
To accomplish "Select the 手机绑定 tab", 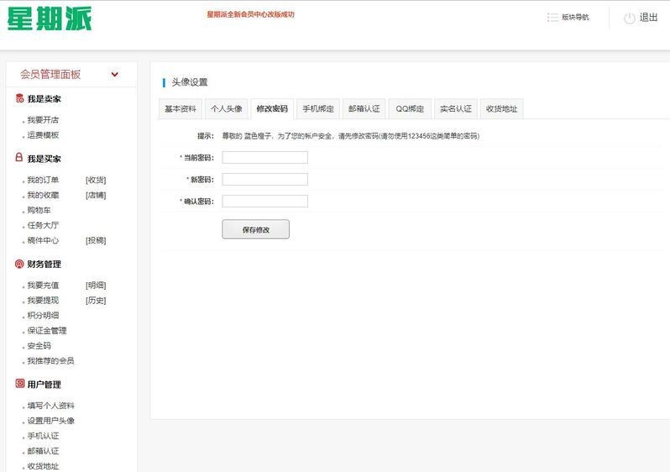I will (x=318, y=109).
